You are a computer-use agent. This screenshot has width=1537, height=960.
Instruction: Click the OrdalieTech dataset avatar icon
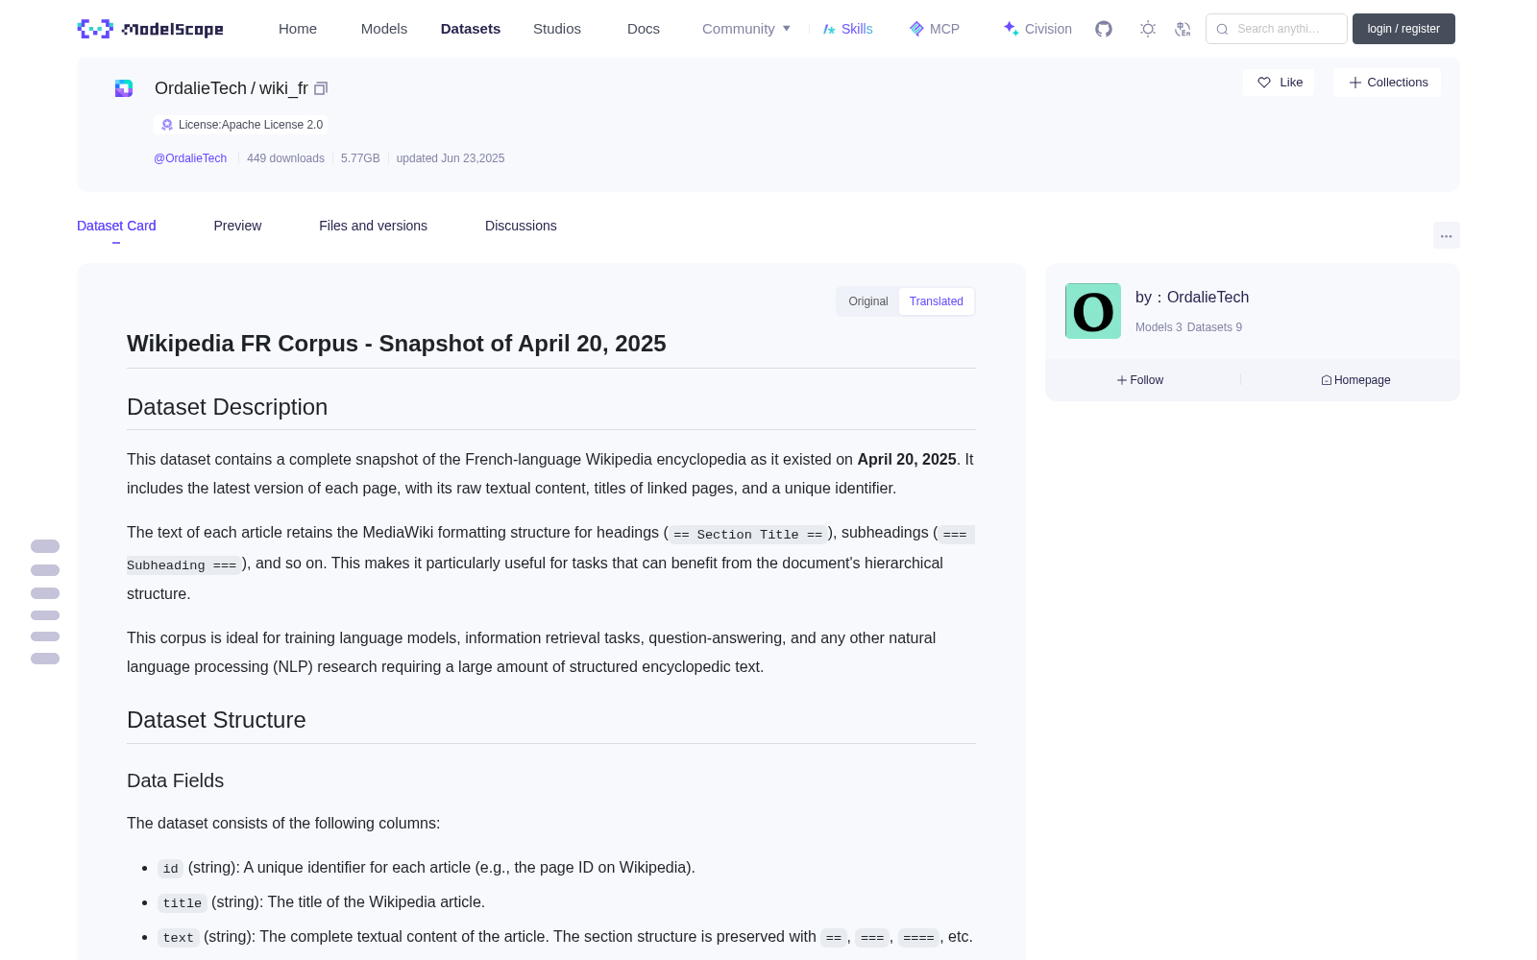pos(124,88)
